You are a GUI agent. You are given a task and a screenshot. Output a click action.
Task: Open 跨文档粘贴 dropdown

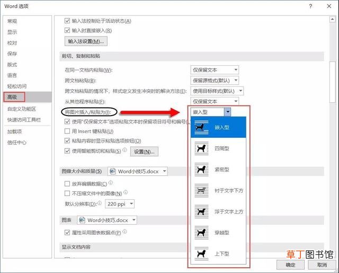pos(215,81)
